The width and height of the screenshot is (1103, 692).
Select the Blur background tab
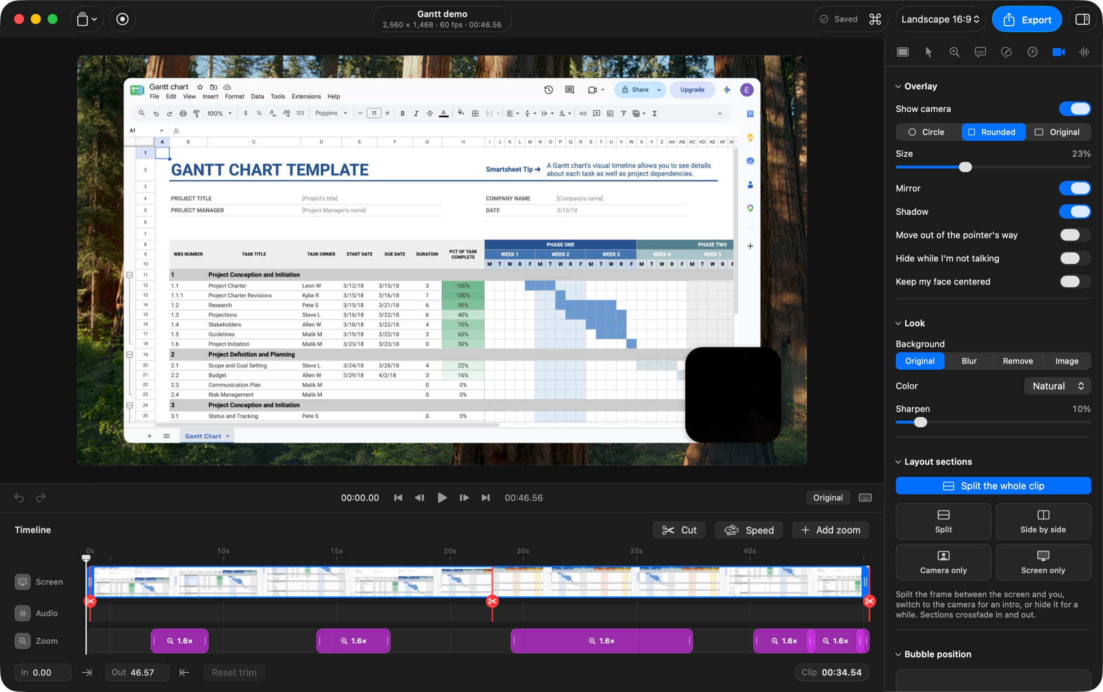[969, 361]
